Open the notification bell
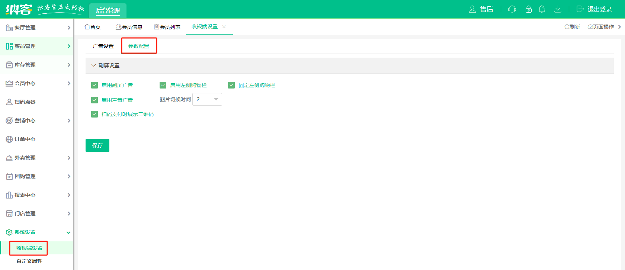Image resolution: width=625 pixels, height=270 pixels. pos(542,9)
